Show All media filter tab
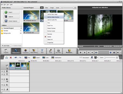123x94 pixels. pos(42,8)
